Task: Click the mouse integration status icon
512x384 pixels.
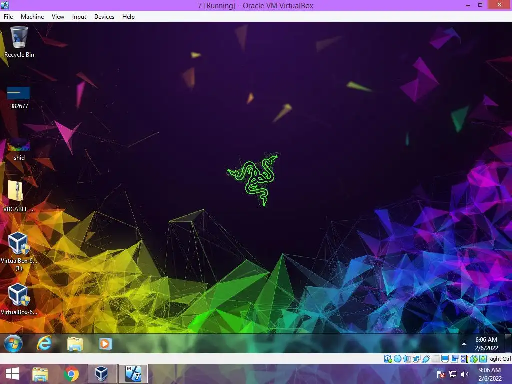Action: point(474,359)
